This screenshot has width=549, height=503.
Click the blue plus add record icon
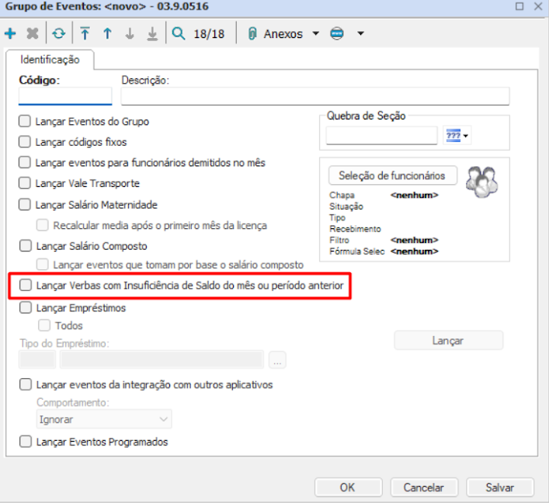10,34
